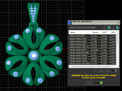Close the Metal Weights panel

(x=118, y=22)
